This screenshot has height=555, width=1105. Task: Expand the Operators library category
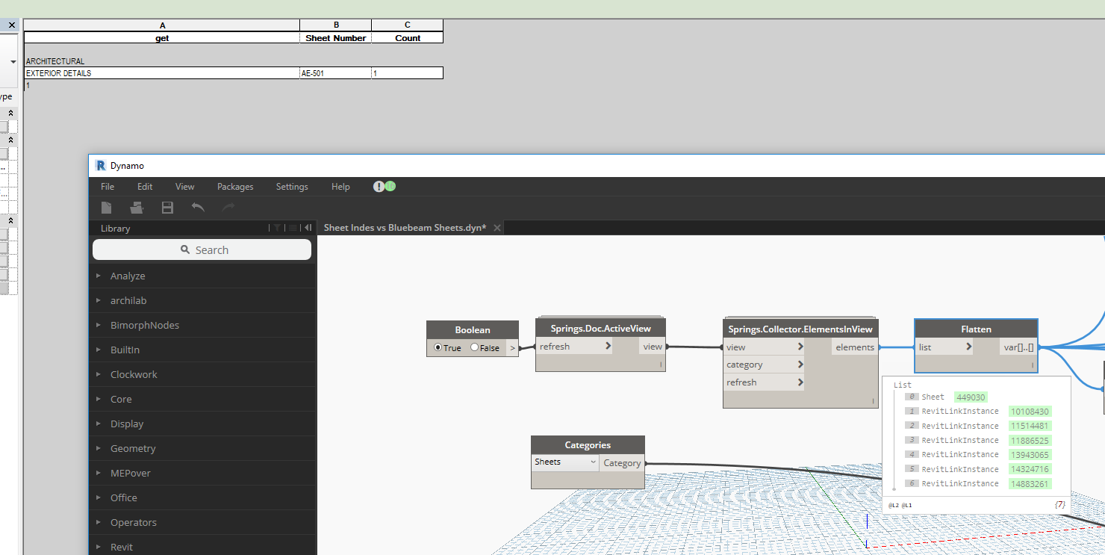99,522
